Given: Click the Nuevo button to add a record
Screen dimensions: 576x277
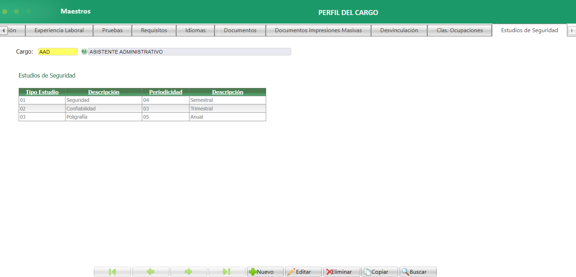Looking at the screenshot, I should [265, 272].
